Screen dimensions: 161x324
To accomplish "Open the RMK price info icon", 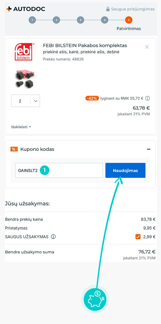I will click(x=148, y=98).
